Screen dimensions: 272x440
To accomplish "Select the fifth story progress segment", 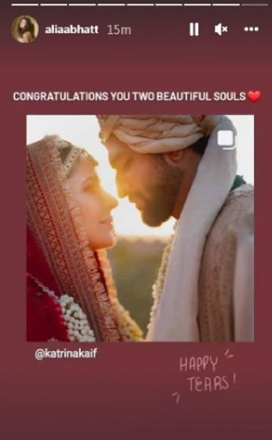I will [140, 5].
